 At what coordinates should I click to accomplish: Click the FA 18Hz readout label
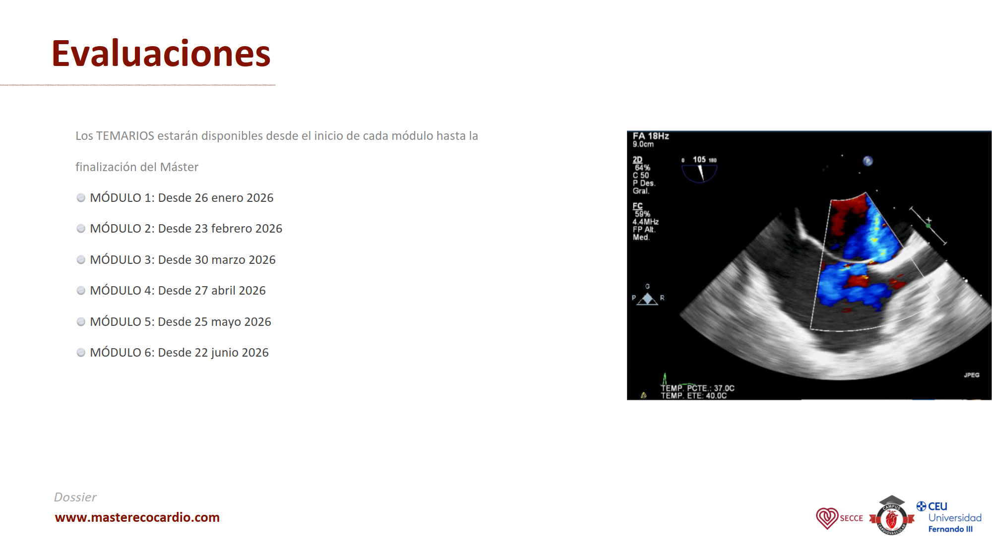point(651,136)
